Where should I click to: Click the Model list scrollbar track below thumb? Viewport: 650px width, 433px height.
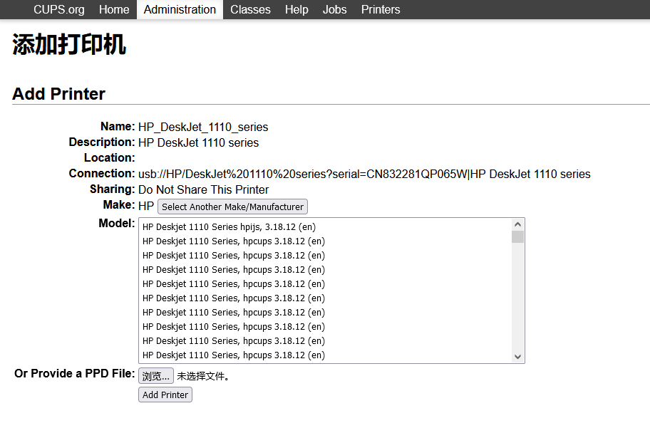pos(517,299)
